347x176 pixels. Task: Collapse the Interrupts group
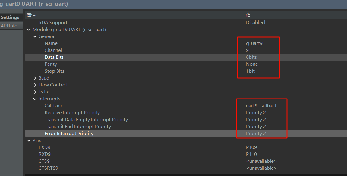(x=35, y=99)
